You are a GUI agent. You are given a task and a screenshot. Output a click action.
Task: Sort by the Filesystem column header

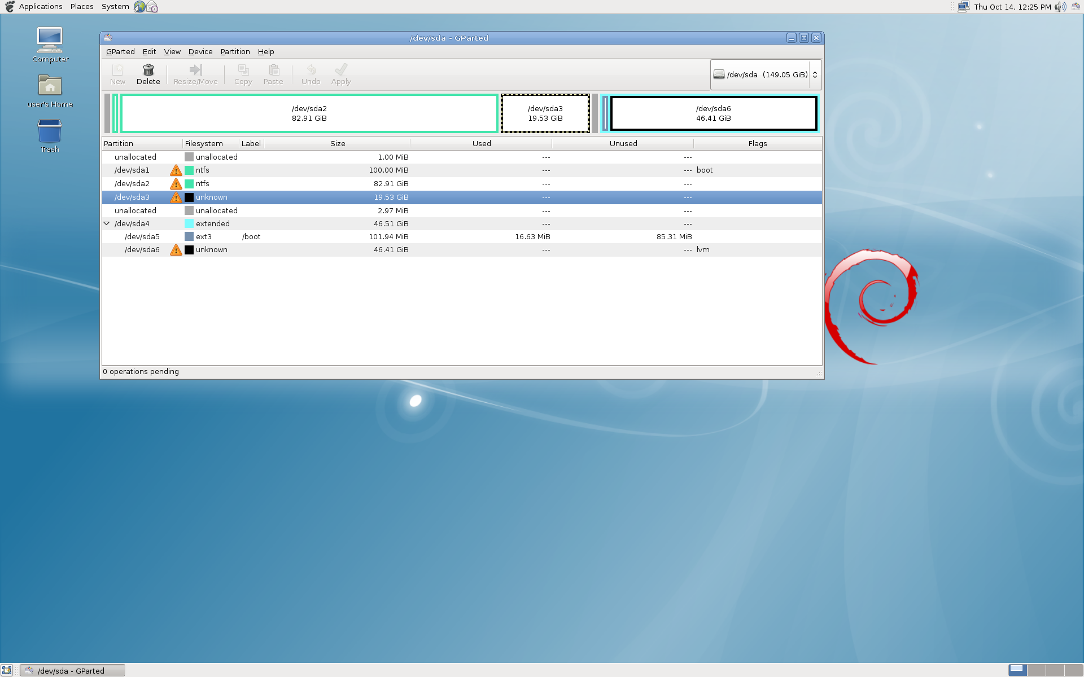(x=211, y=144)
